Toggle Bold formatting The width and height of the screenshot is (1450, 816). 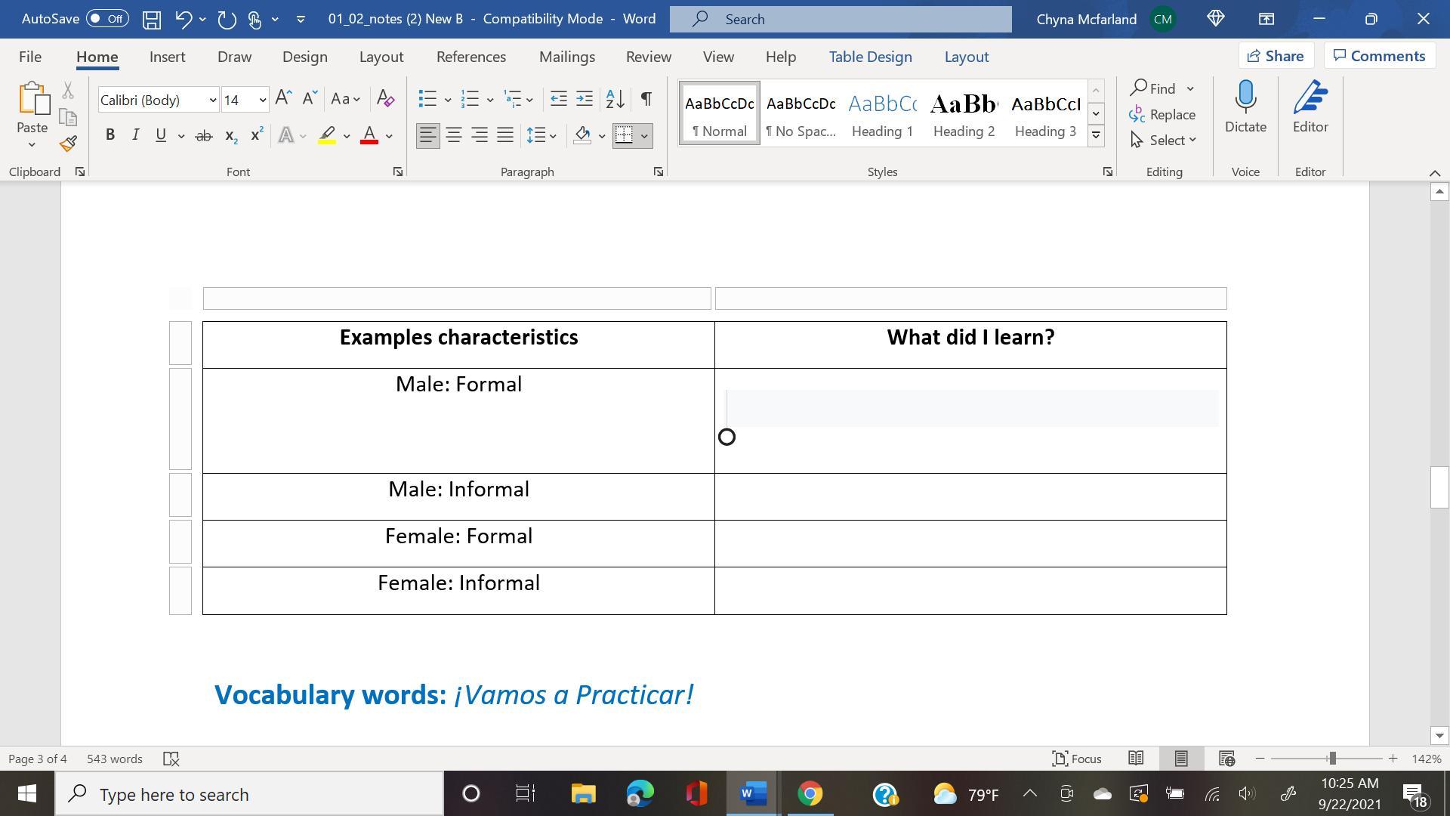tap(110, 136)
